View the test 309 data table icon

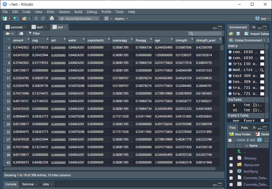262,76
